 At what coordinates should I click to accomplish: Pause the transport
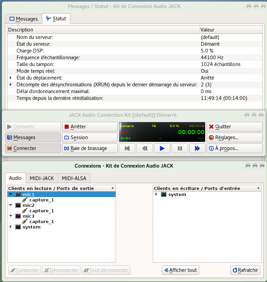pyautogui.click(x=180, y=148)
